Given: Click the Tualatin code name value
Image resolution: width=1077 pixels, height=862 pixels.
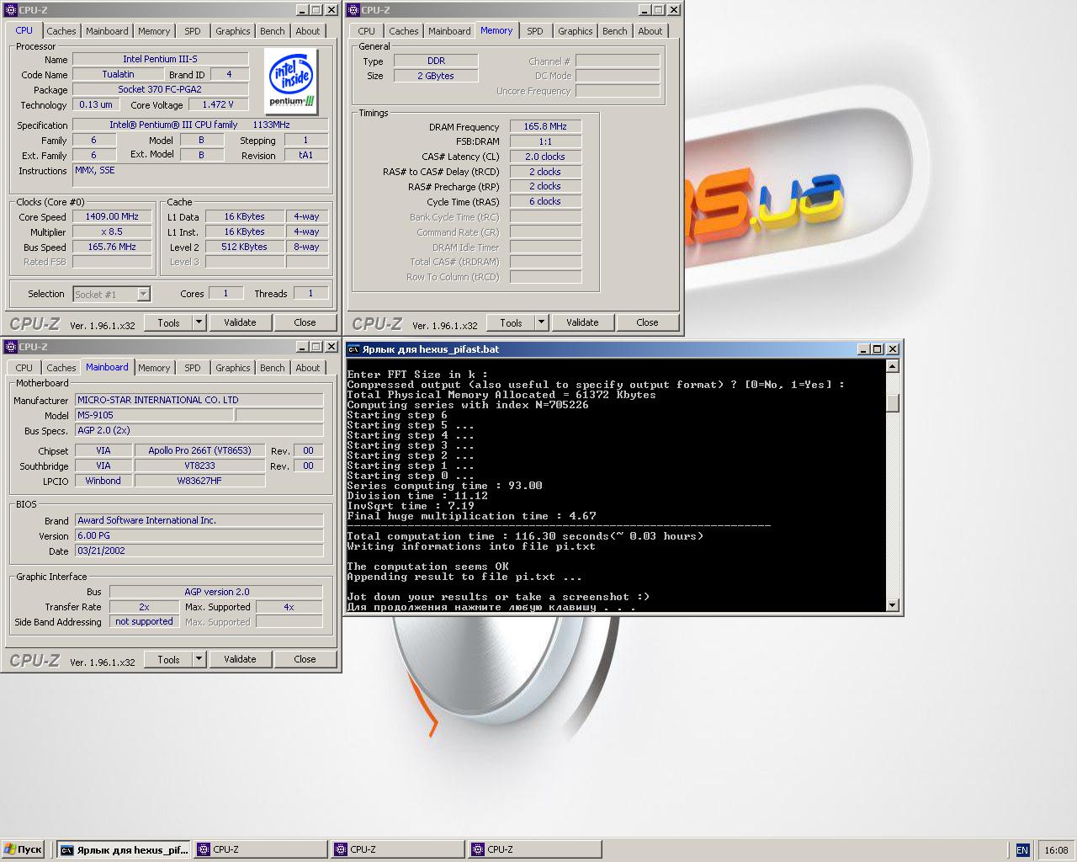Looking at the screenshot, I should (x=118, y=74).
